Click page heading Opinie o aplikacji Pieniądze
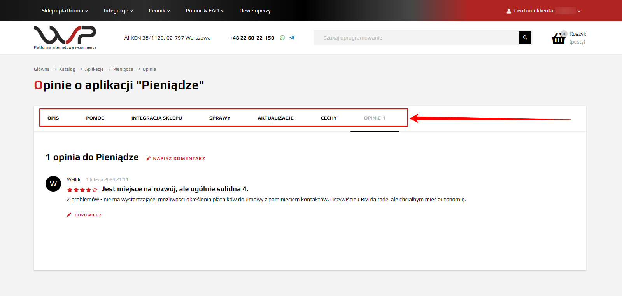Screen dimensions: 622x296 [x=119, y=85]
